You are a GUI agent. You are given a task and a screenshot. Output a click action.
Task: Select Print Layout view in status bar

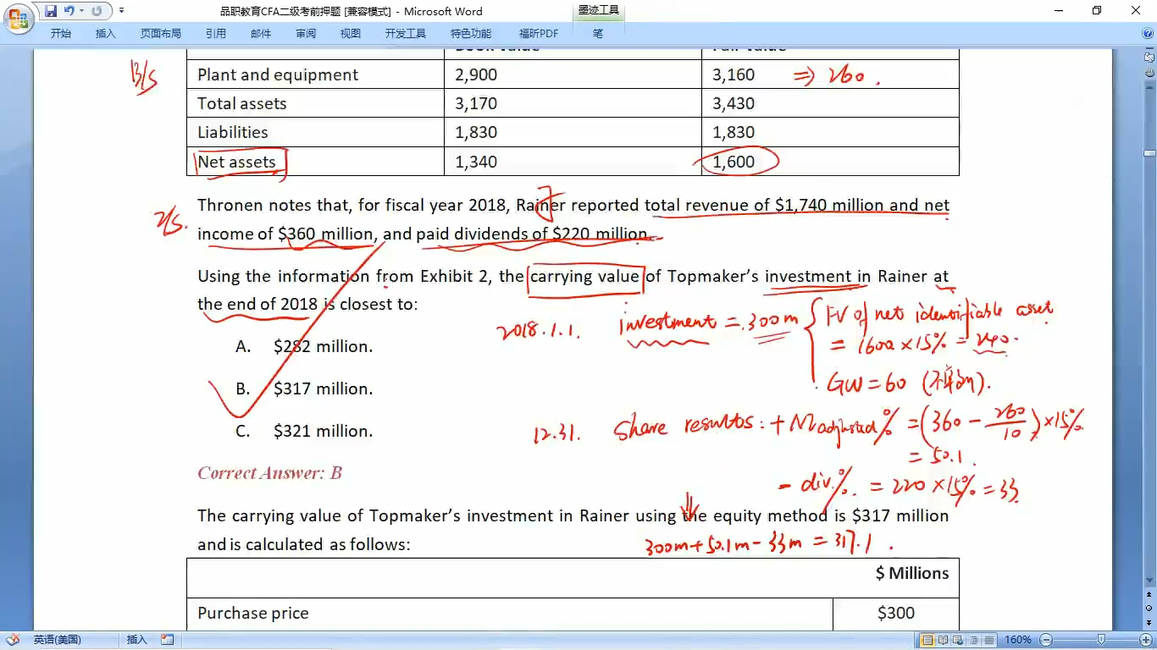[928, 640]
